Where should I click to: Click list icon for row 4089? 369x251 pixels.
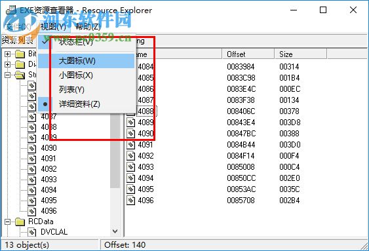(131, 123)
